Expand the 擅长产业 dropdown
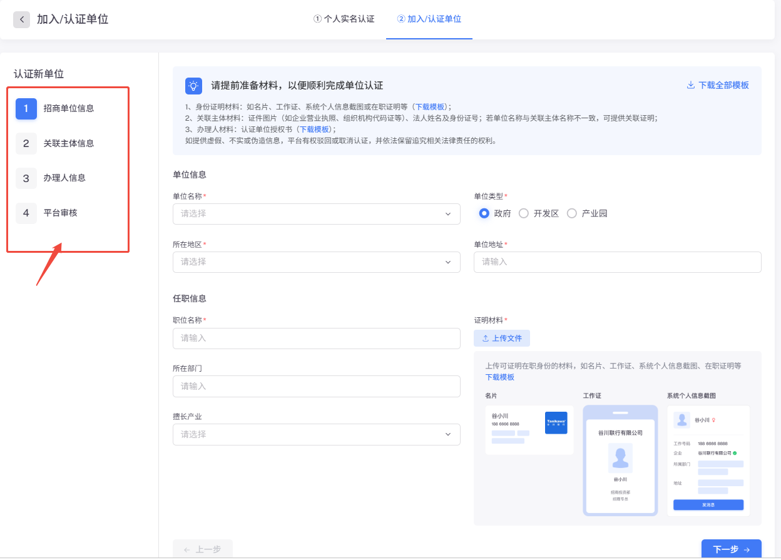781x560 pixels. (x=317, y=434)
